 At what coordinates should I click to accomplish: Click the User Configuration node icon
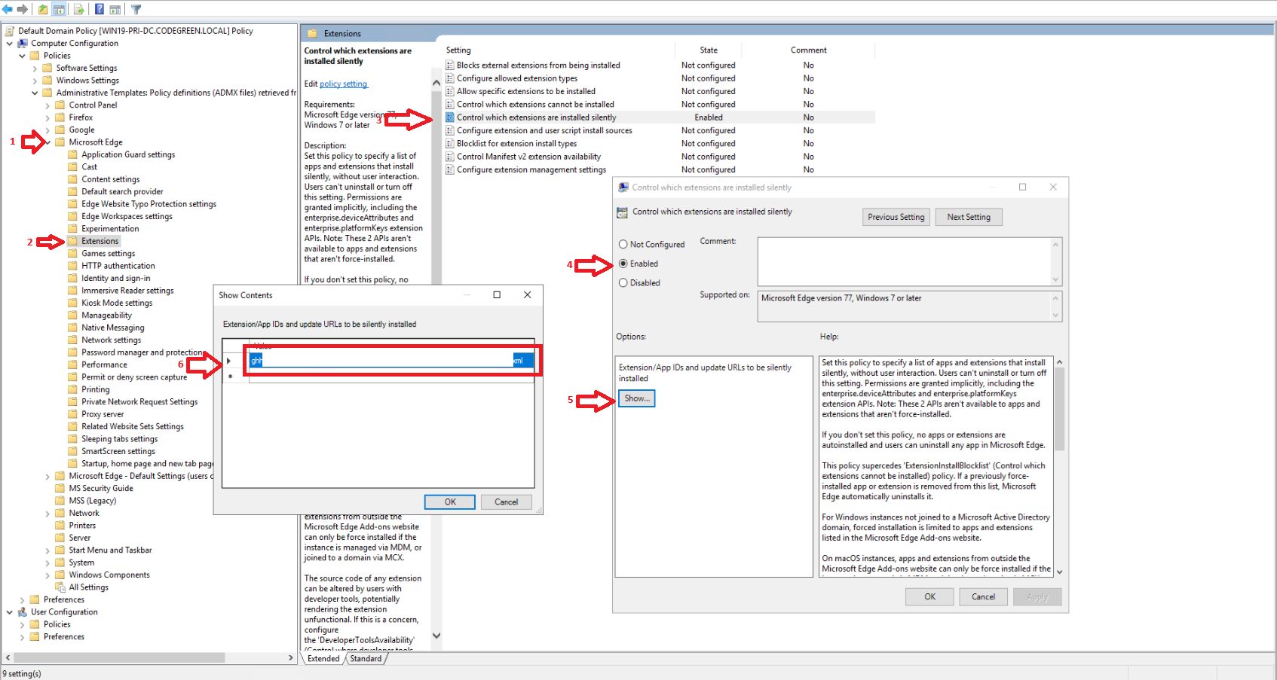[x=23, y=612]
